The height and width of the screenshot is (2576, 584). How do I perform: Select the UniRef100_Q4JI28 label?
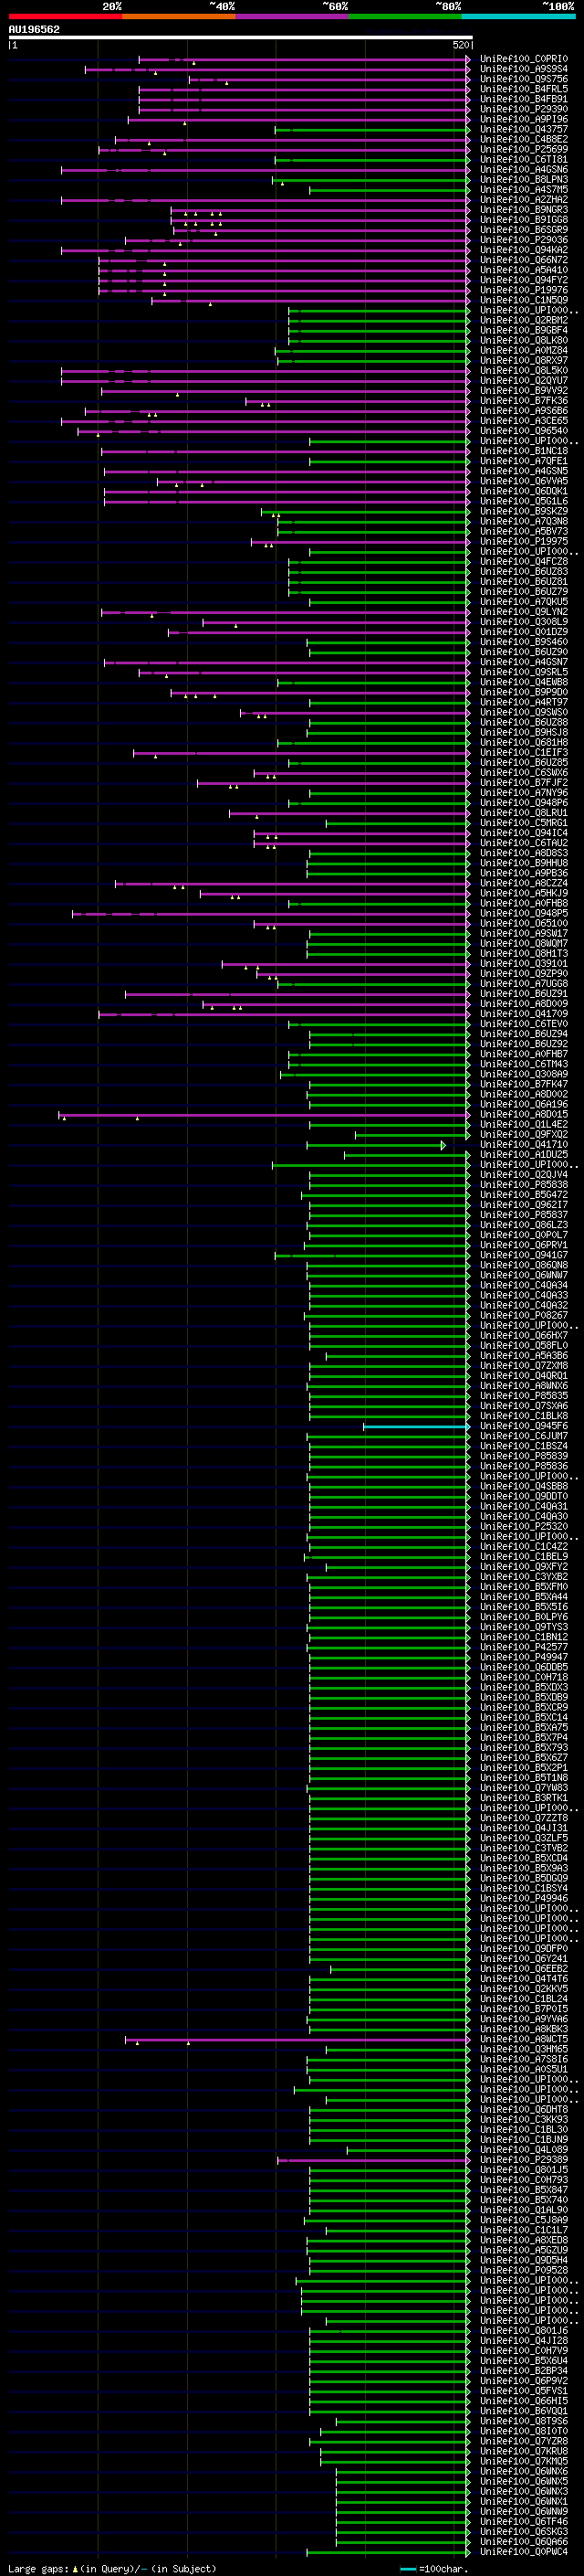pos(524,2340)
